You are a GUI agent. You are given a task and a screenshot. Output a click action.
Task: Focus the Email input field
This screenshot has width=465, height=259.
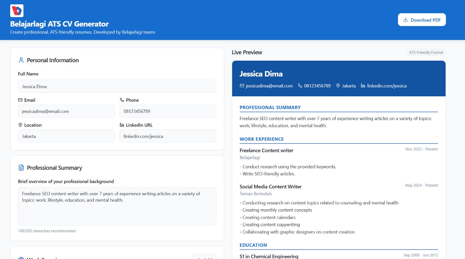(66, 111)
